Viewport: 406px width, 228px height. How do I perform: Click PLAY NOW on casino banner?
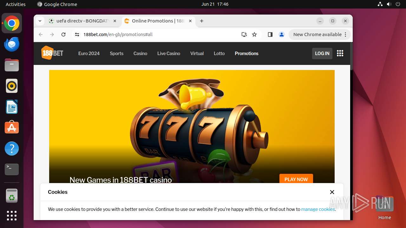click(x=296, y=179)
